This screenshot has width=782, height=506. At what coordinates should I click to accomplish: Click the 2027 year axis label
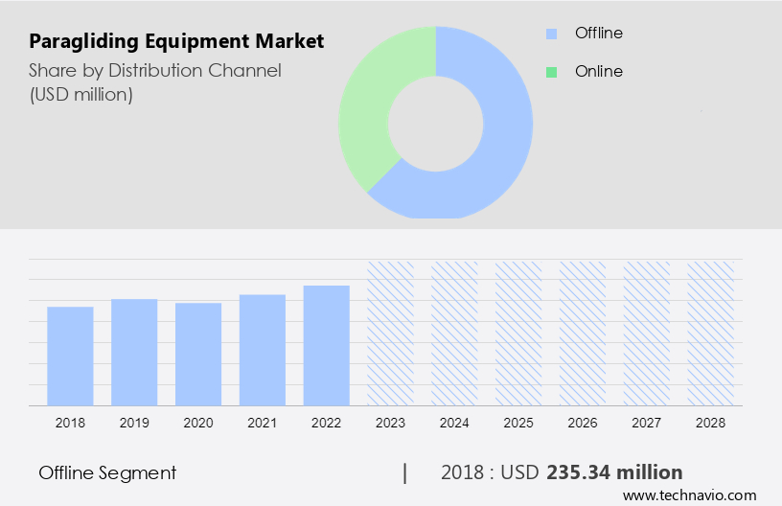coord(647,422)
